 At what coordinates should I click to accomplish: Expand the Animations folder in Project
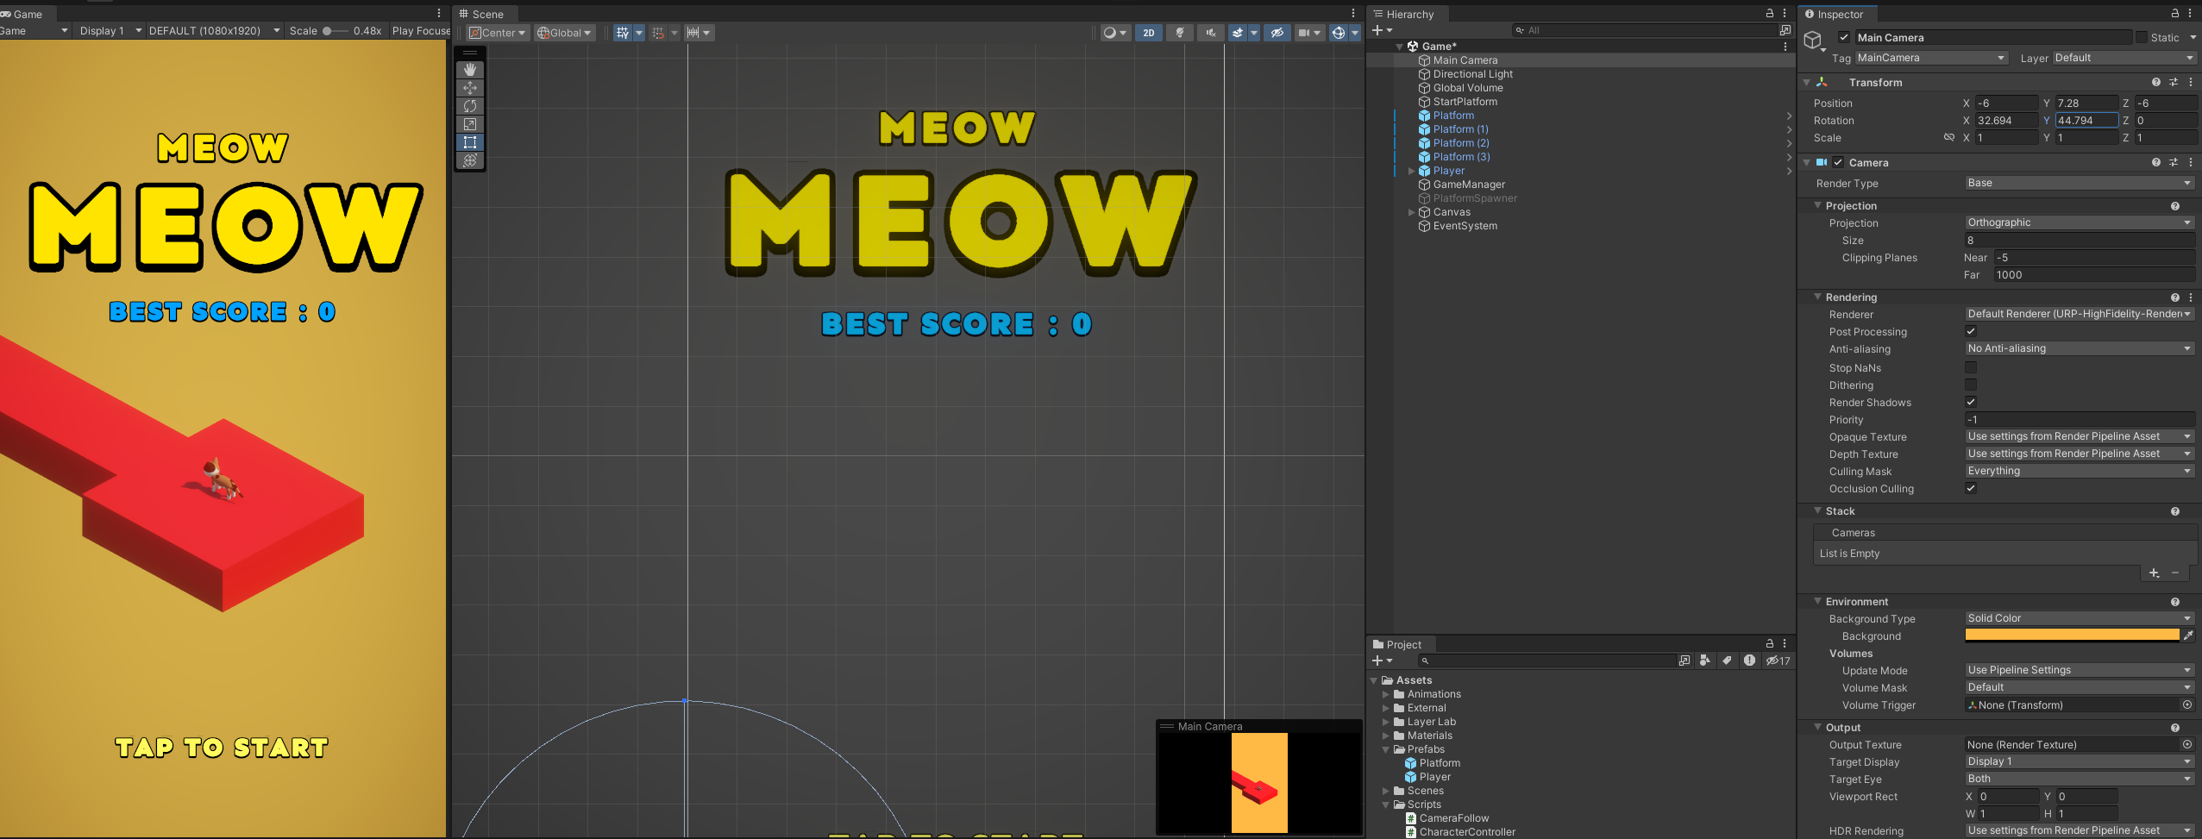[x=1386, y=694]
